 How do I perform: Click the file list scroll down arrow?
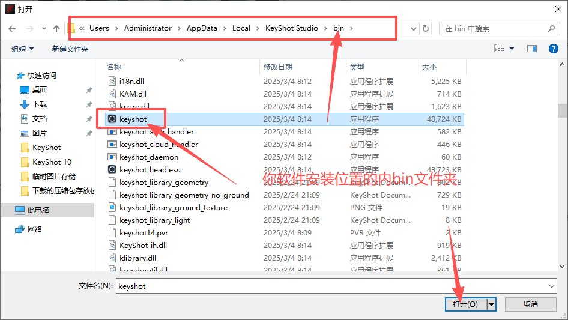tap(562, 267)
